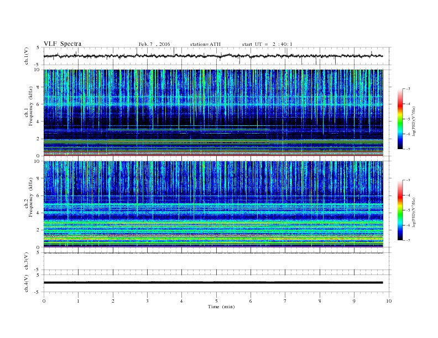Click the 'ch.1 Frequency (kHz)' axis label
Screen dimensions: 438x338
(29, 106)
